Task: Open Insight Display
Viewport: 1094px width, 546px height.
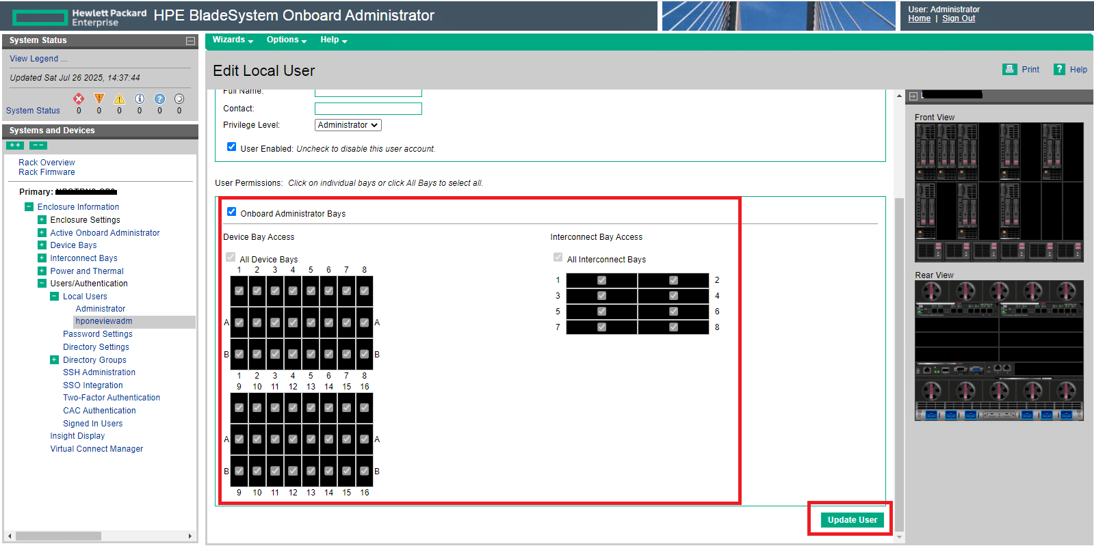Action: pyautogui.click(x=77, y=436)
